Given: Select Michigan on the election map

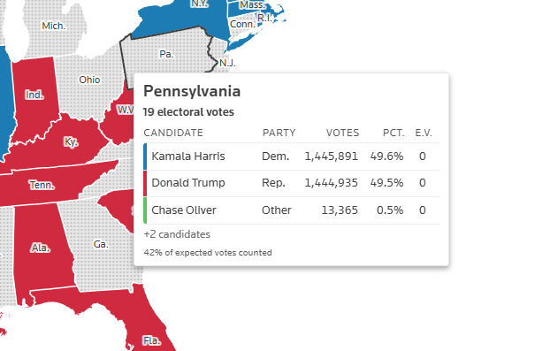Looking at the screenshot, I should coord(53,26).
